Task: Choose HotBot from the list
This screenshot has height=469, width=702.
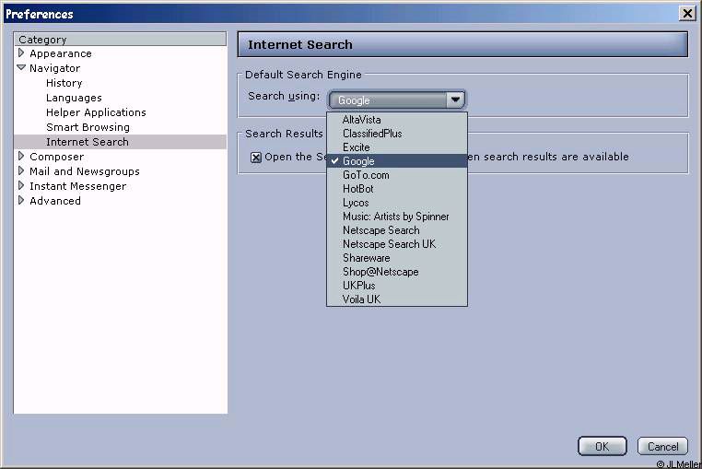Action: coord(397,189)
